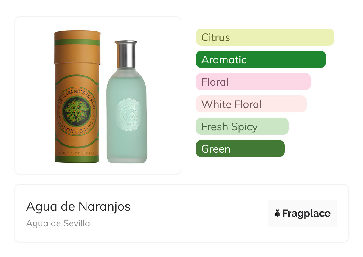Click the frosted perfume bottle image
Viewport: 363px width, 257px height.
coord(127,102)
